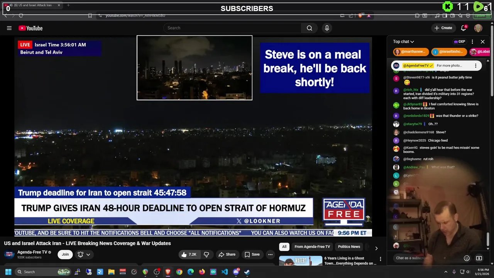Like the video with 7.2K likes
This screenshot has height=278, width=494.
(189, 254)
